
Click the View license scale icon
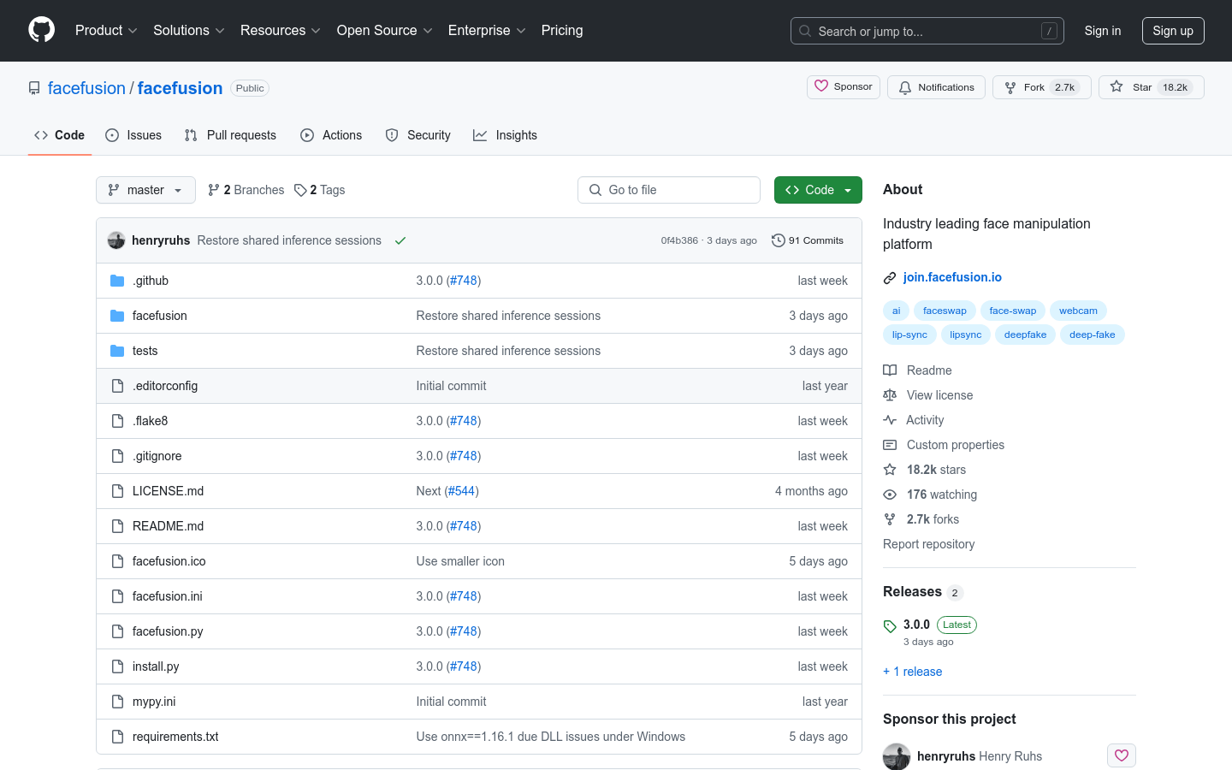(x=890, y=395)
